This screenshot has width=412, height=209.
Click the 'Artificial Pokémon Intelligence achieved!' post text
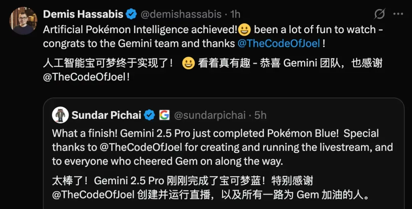140,30
